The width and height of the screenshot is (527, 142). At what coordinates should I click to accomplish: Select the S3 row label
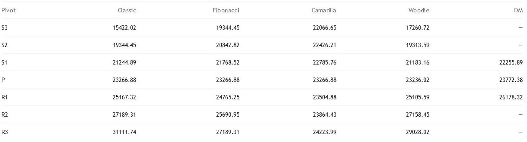tap(4, 28)
